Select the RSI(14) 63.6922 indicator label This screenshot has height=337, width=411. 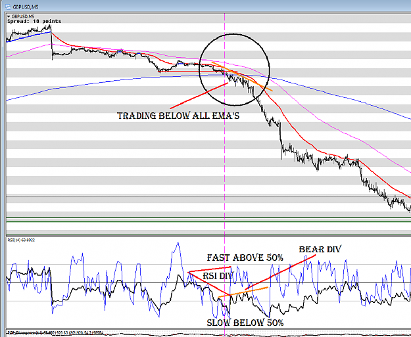pyautogui.click(x=21, y=240)
